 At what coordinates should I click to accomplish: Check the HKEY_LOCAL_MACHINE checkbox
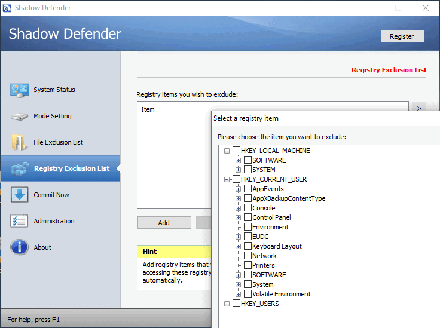237,151
